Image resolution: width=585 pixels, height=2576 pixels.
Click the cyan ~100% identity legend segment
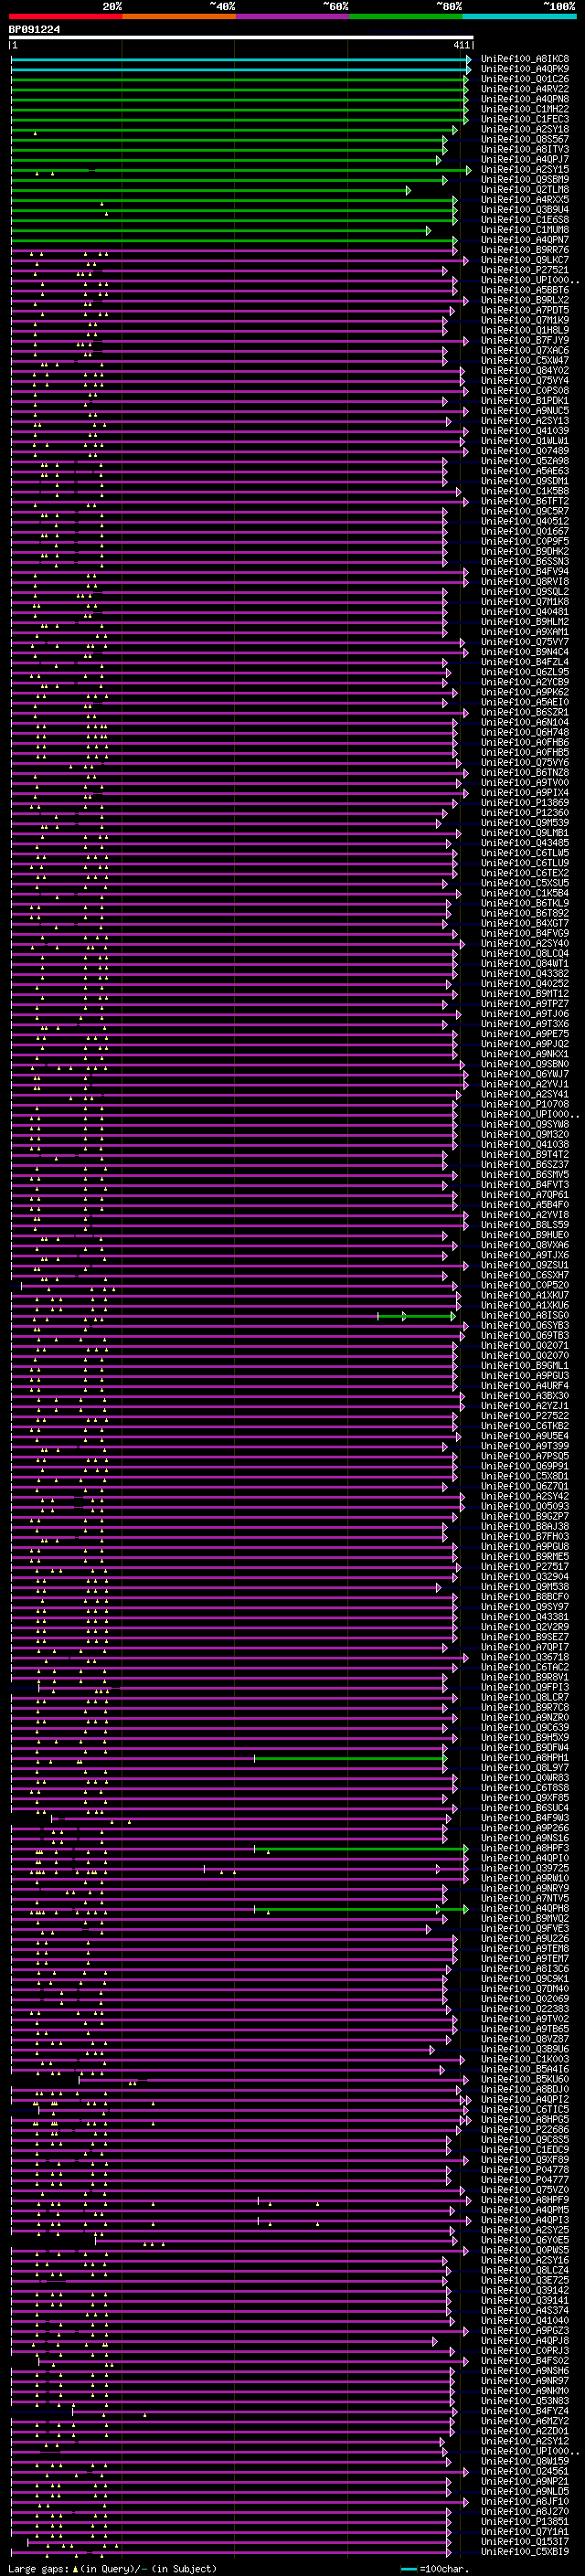(519, 16)
